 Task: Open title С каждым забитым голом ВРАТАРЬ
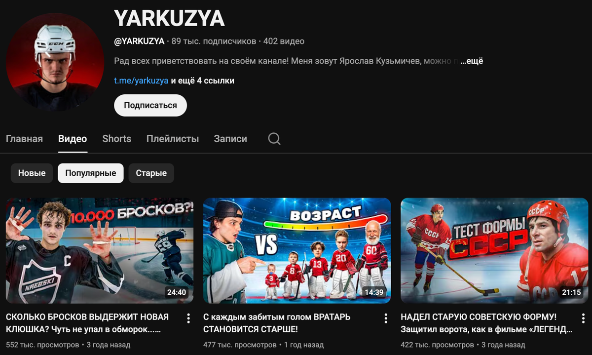pos(277,323)
